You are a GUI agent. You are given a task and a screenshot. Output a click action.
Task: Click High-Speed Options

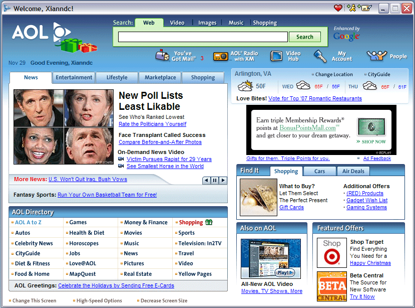[x=99, y=300]
